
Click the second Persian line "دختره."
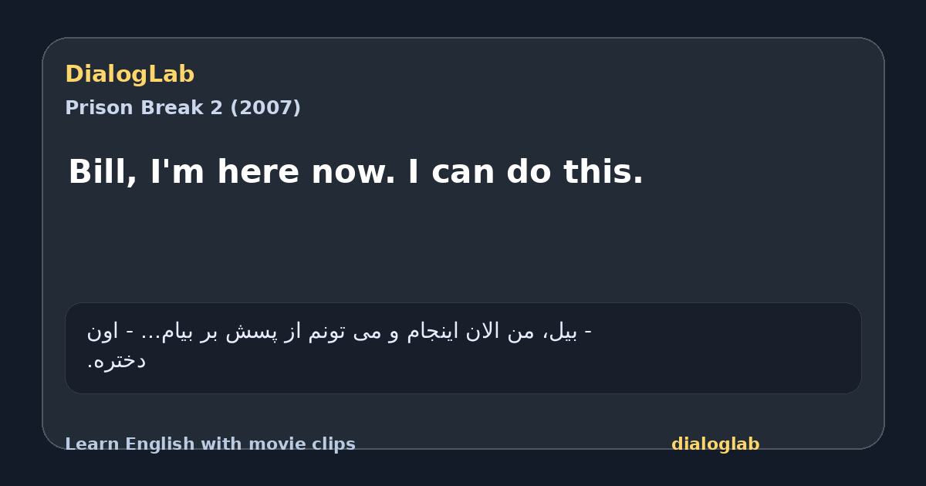coord(117,360)
